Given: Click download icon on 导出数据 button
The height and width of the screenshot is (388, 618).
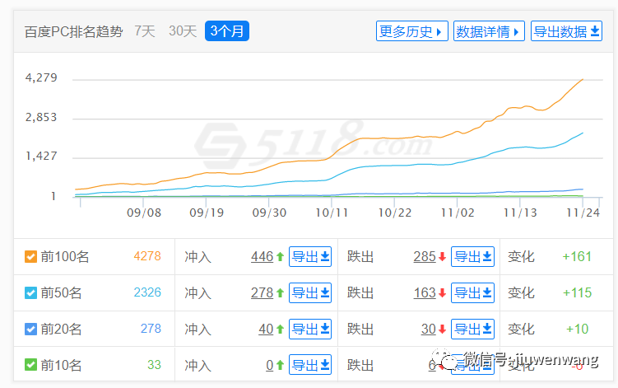Looking at the screenshot, I should [596, 32].
